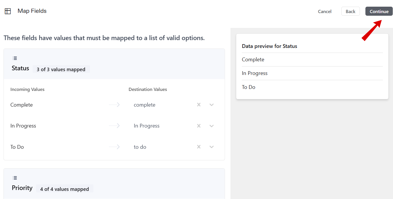Go back using the Back button
Viewport: 393px width, 199px height.
pos(350,11)
